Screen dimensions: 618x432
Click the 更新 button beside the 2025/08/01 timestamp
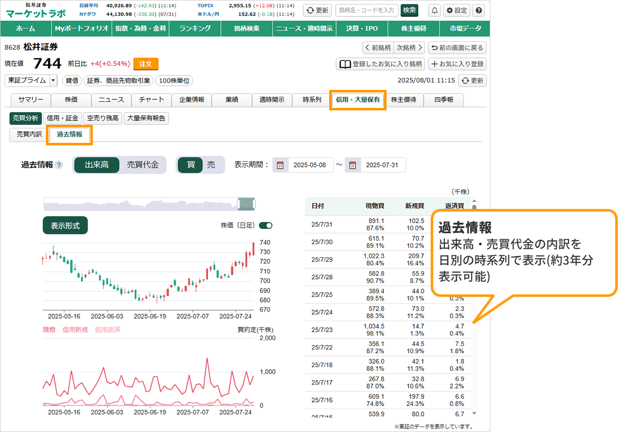[472, 80]
